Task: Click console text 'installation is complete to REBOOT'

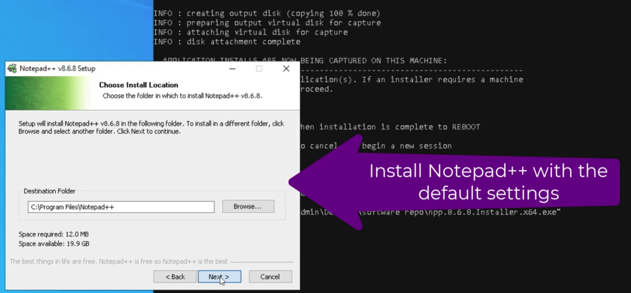Action: click(x=400, y=127)
